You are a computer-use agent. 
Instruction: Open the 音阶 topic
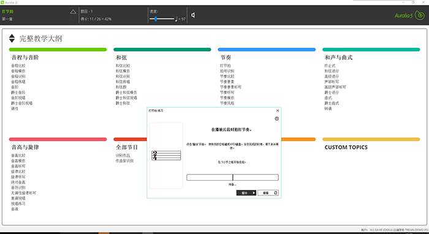pyautogui.click(x=15, y=87)
